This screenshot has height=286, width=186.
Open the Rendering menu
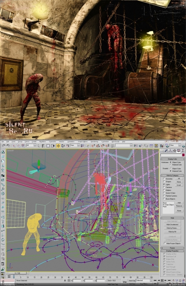[x=94, y=141]
